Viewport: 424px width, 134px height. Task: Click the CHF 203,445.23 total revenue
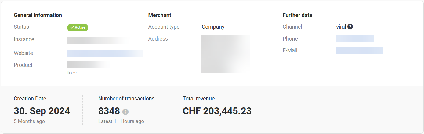coord(217,111)
